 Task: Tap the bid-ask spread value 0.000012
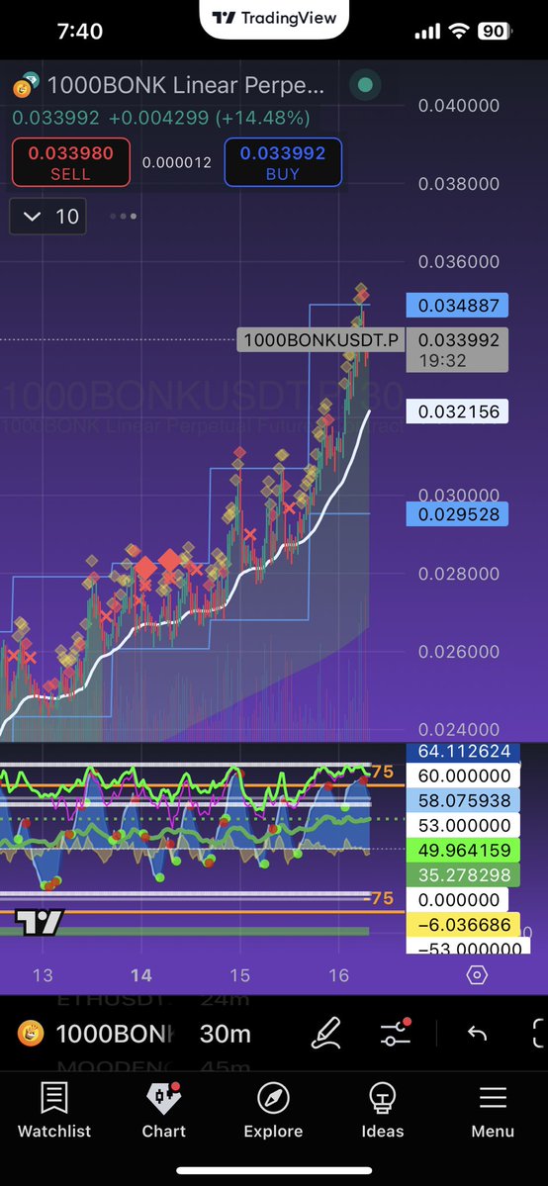(x=177, y=162)
